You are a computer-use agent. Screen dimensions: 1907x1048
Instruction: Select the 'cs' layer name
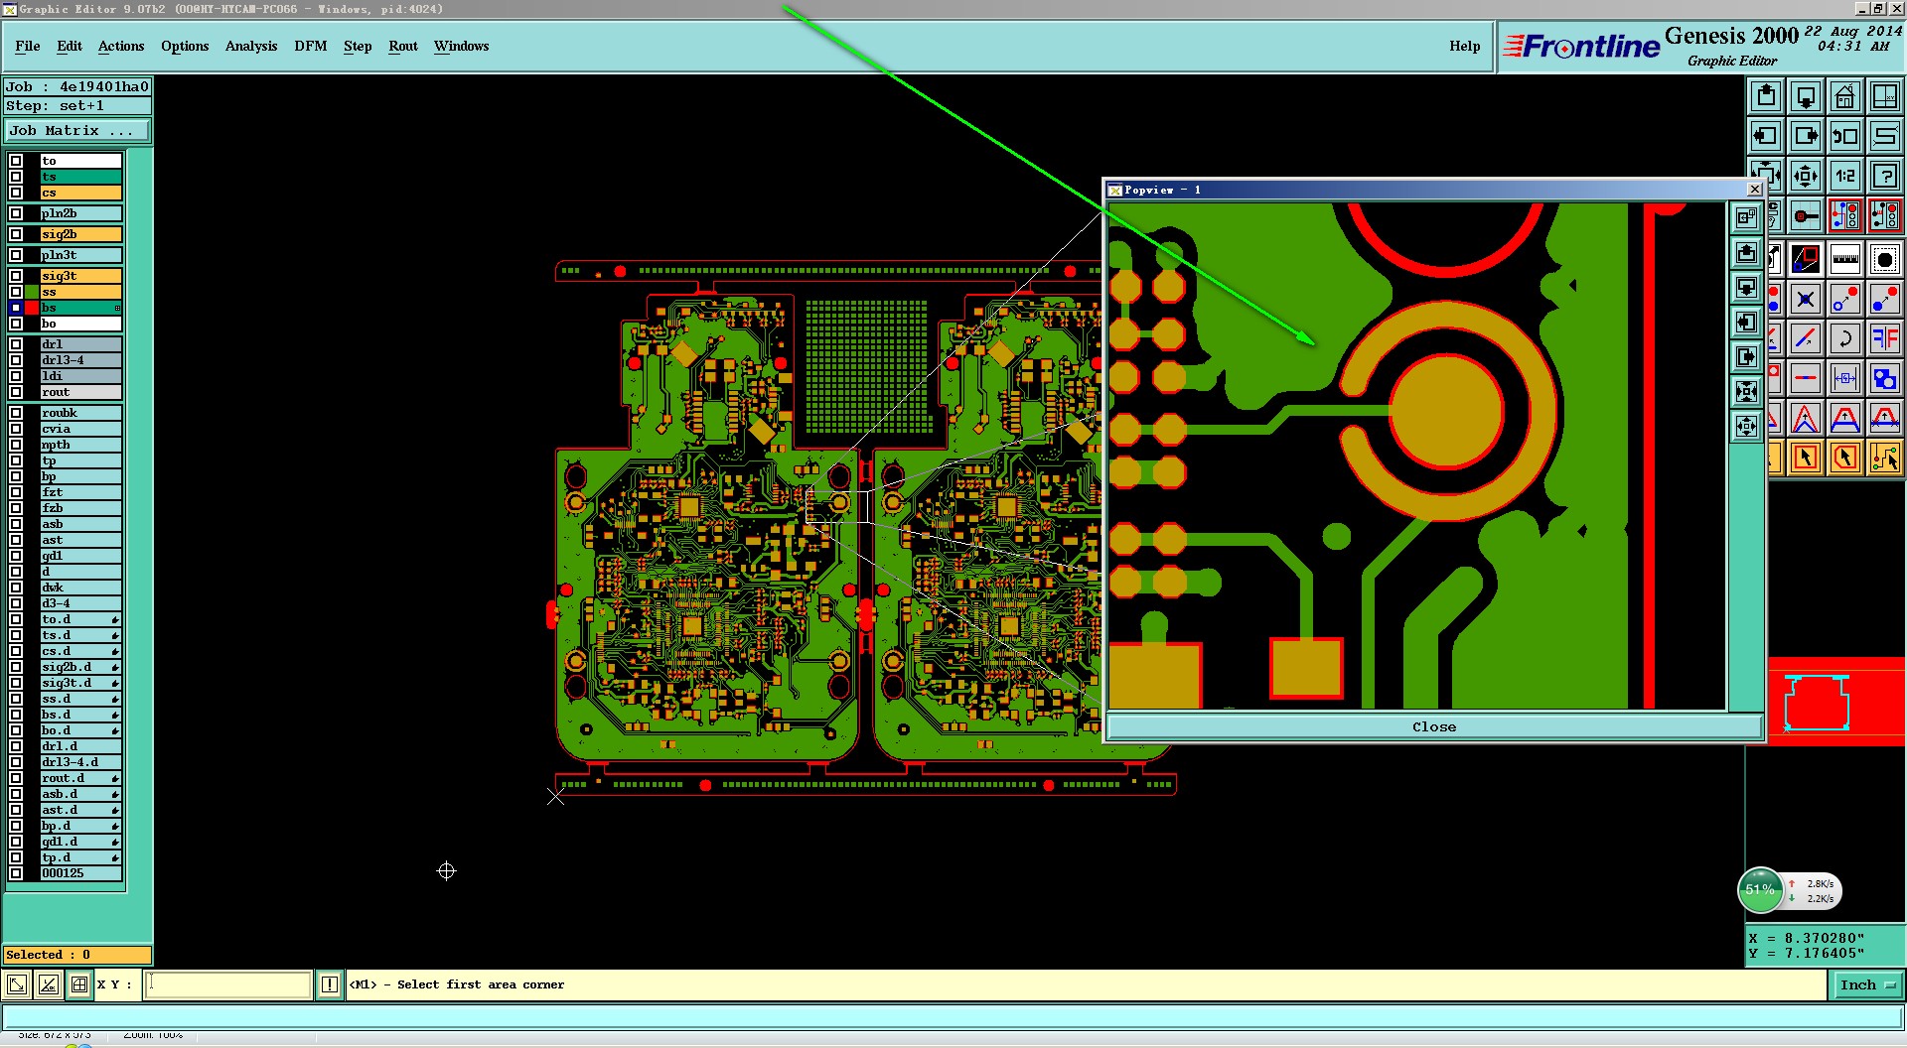[80, 193]
